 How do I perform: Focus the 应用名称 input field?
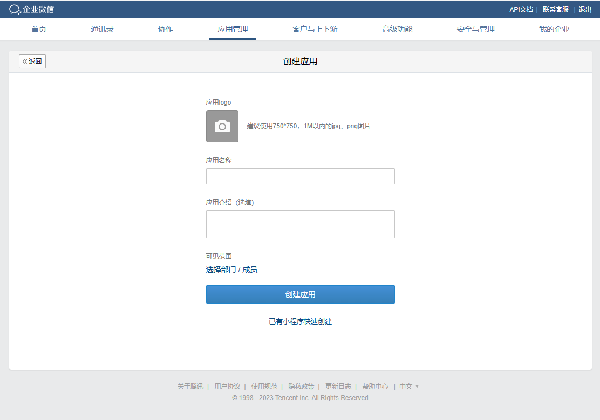click(301, 176)
